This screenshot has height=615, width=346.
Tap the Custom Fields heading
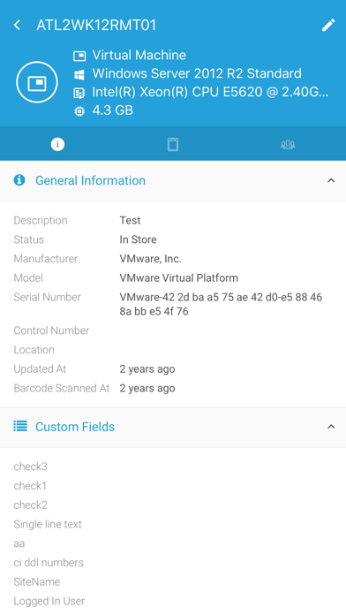coord(75,426)
